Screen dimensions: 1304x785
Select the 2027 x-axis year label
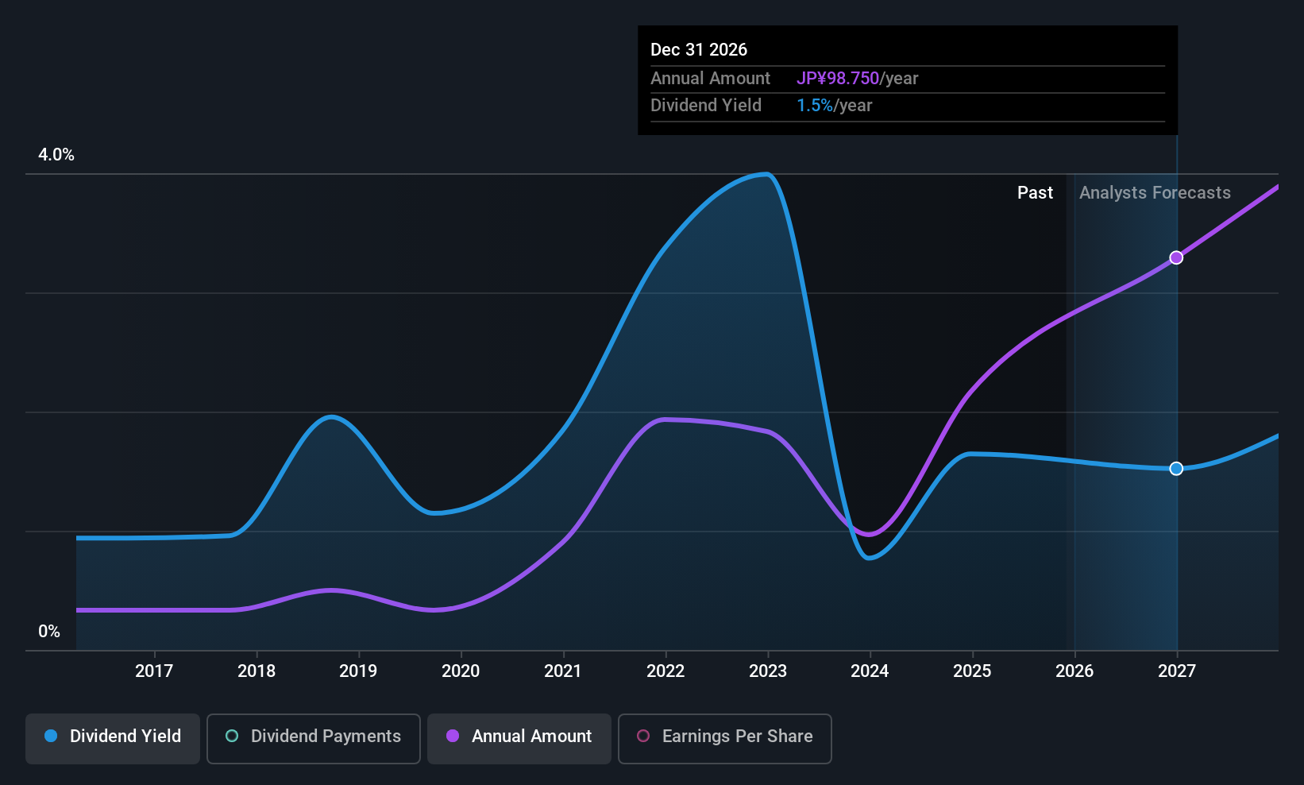1177,671
